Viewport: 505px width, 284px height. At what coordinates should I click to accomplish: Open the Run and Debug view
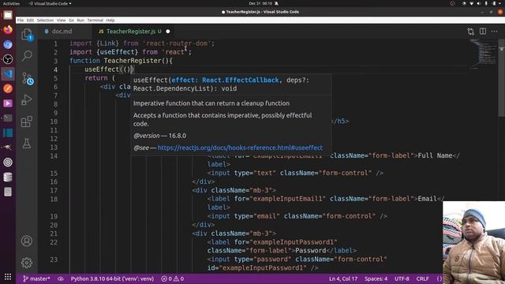coord(27,100)
